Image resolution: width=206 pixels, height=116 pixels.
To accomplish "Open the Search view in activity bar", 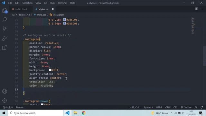I will click(x=5, y=20).
